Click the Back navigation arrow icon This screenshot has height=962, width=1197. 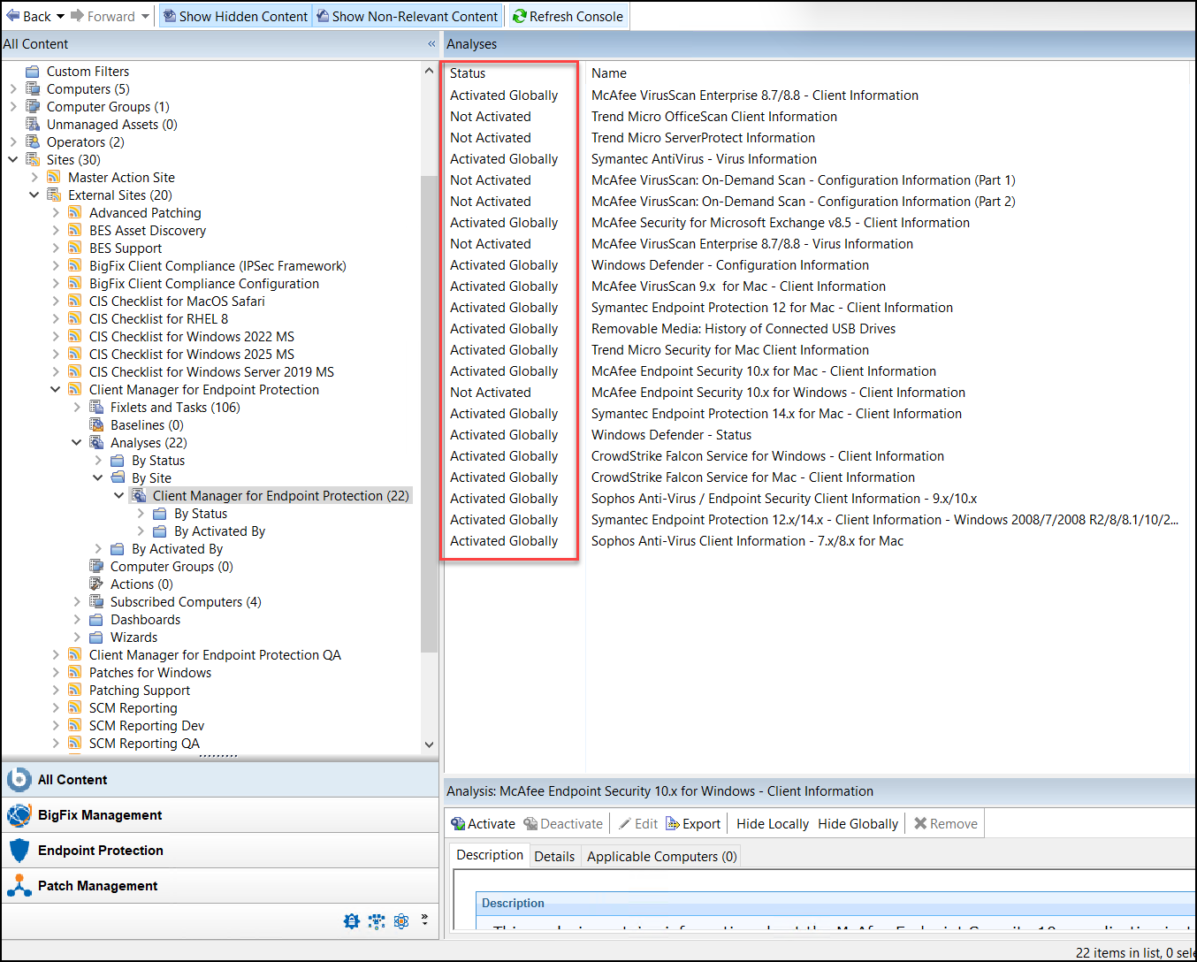tap(12, 15)
